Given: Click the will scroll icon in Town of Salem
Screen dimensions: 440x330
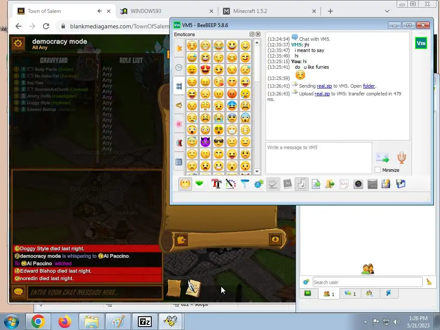Looking at the screenshot, I should (174, 288).
